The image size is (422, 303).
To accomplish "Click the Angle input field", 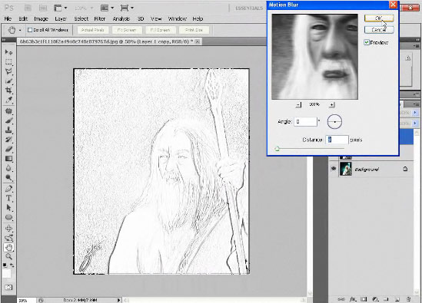I will pyautogui.click(x=305, y=122).
